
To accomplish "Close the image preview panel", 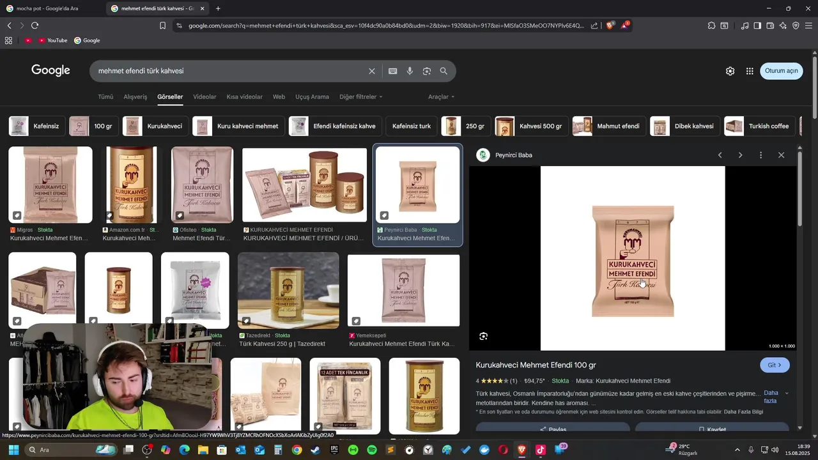I will pyautogui.click(x=781, y=155).
